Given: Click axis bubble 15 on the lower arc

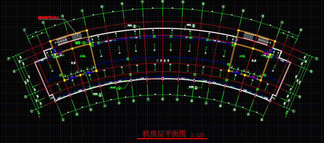Looking at the screenshot, I should pos(262,120).
